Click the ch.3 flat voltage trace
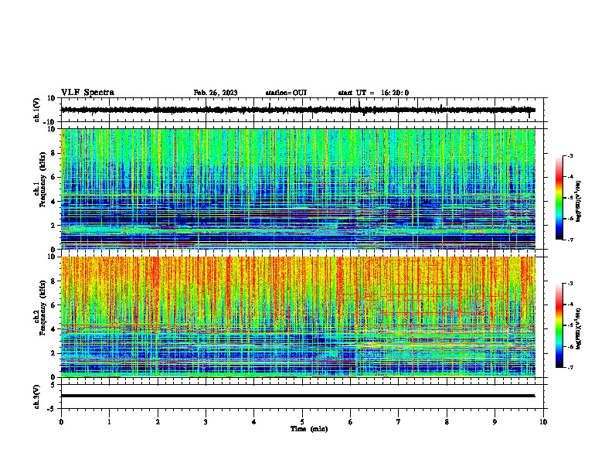 [298, 396]
